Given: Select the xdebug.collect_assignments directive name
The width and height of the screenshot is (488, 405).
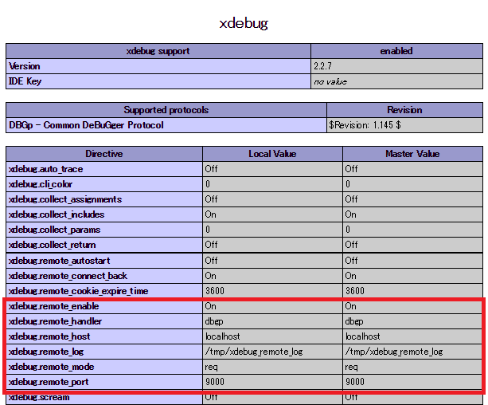Looking at the screenshot, I should click(104, 199).
